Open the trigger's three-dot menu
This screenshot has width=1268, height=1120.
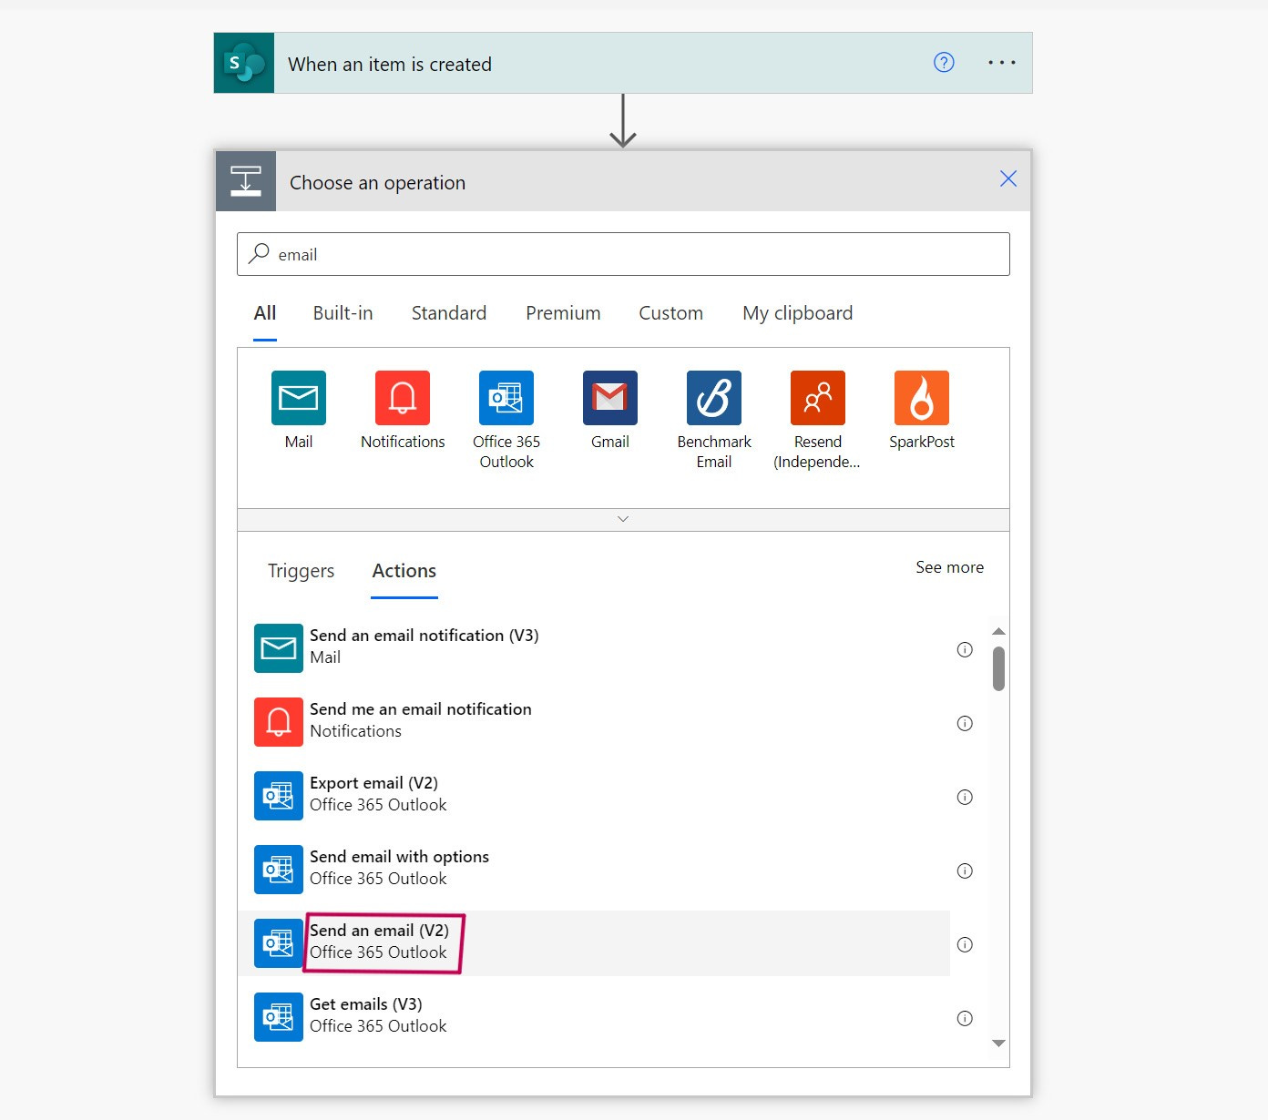pyautogui.click(x=1001, y=63)
